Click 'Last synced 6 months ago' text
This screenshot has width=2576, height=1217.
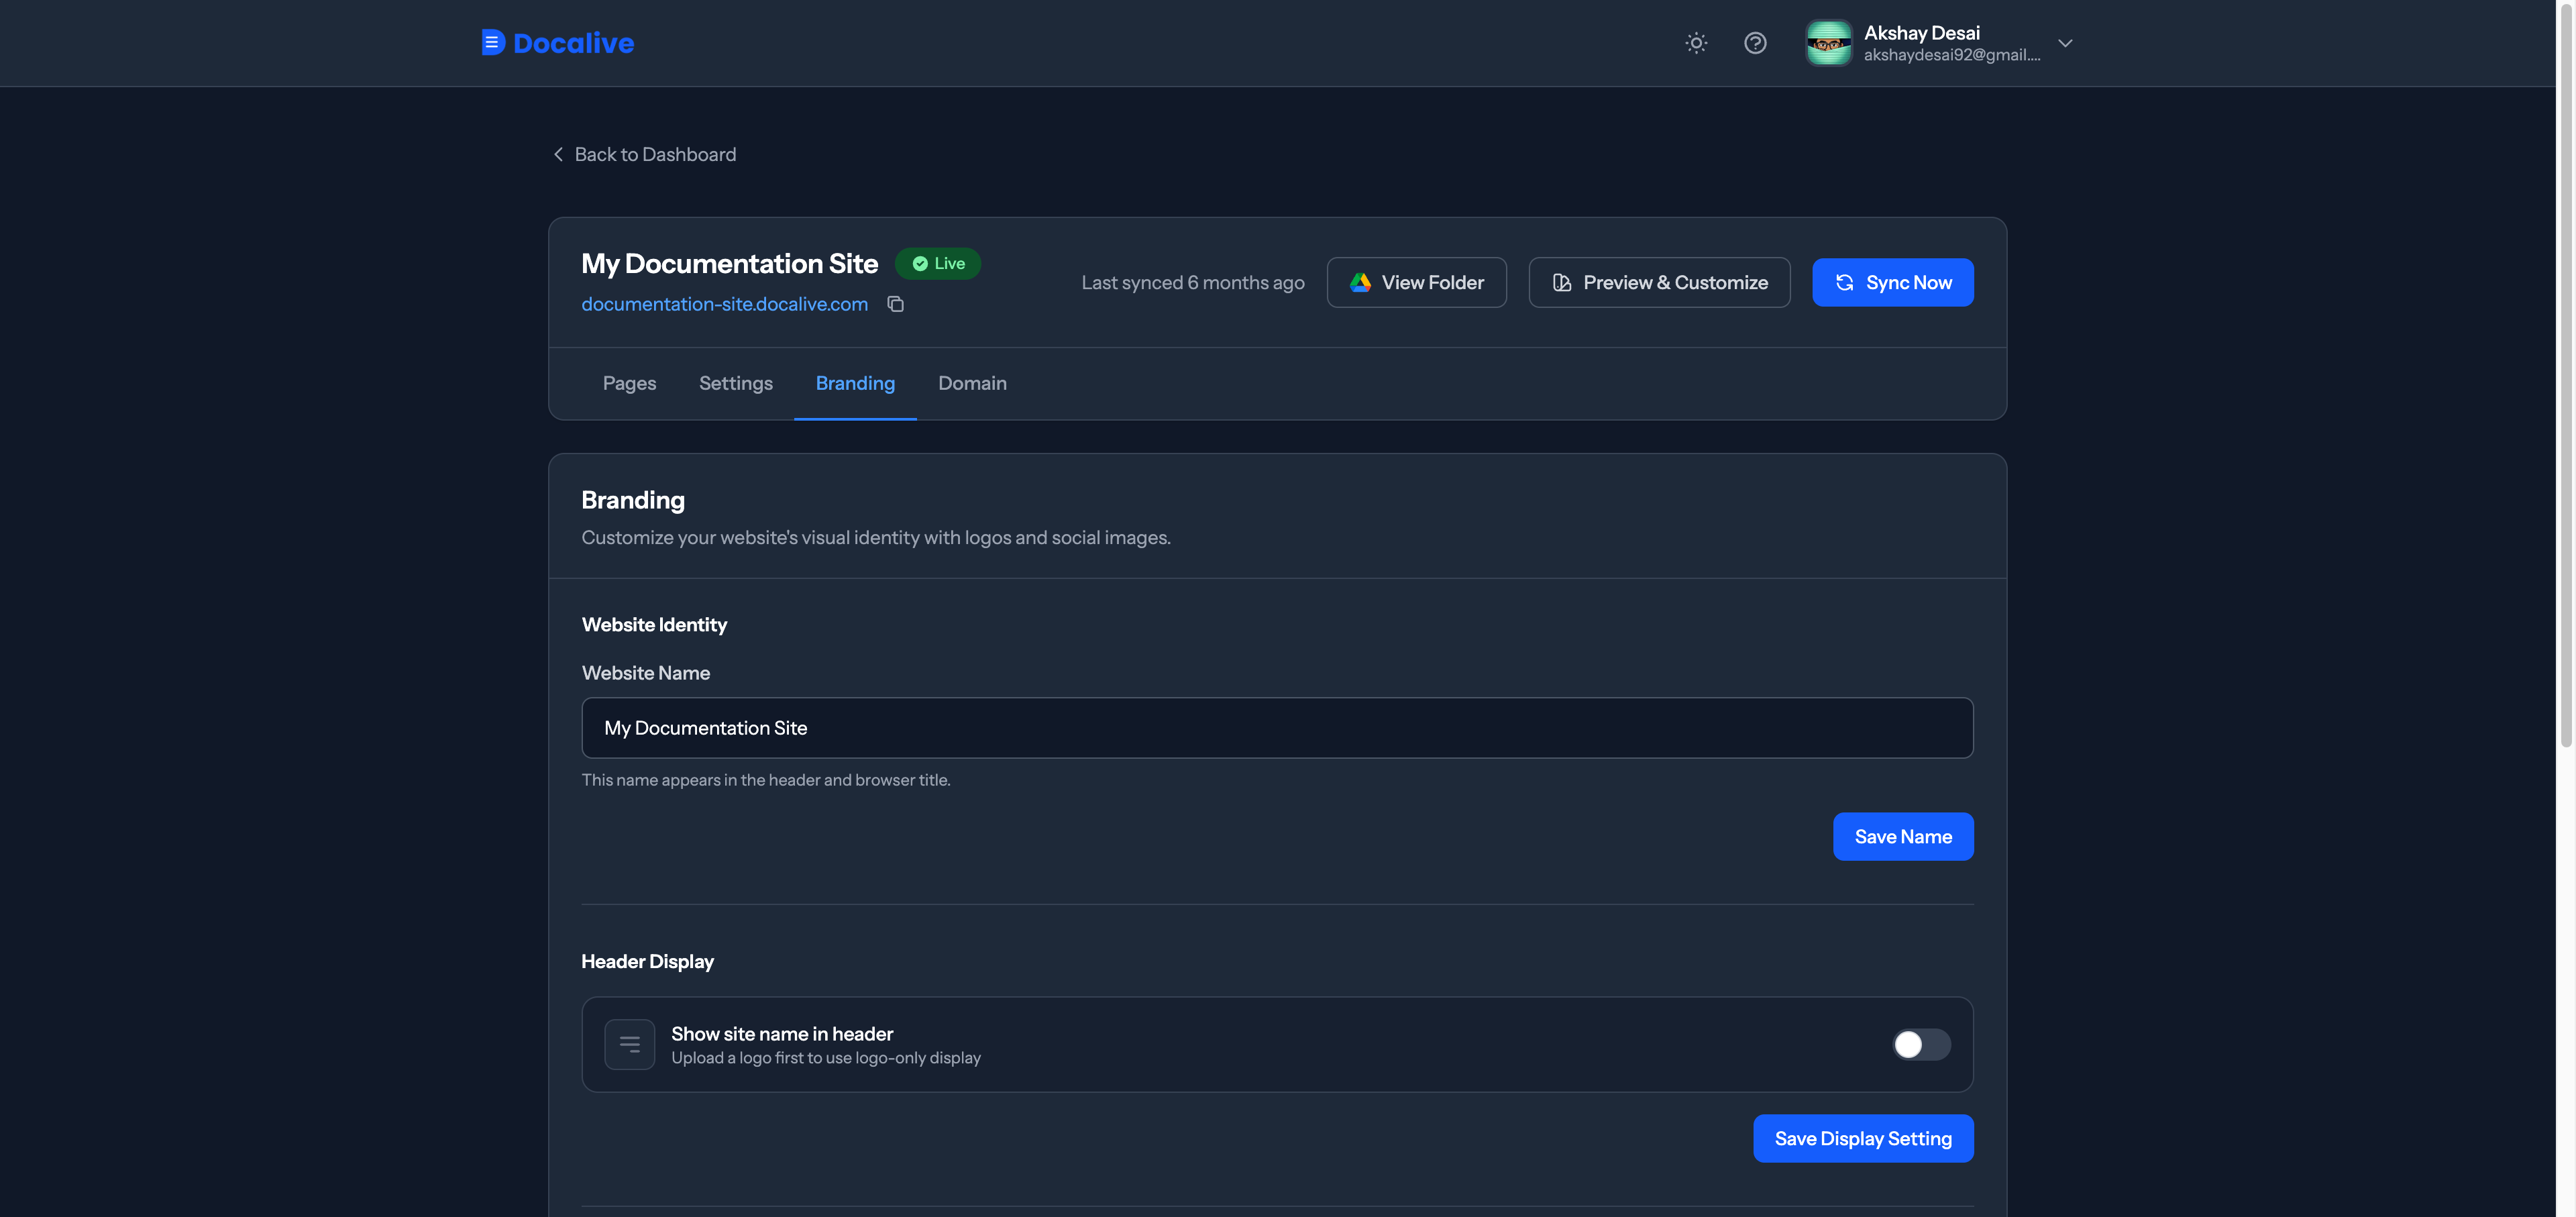click(x=1192, y=283)
